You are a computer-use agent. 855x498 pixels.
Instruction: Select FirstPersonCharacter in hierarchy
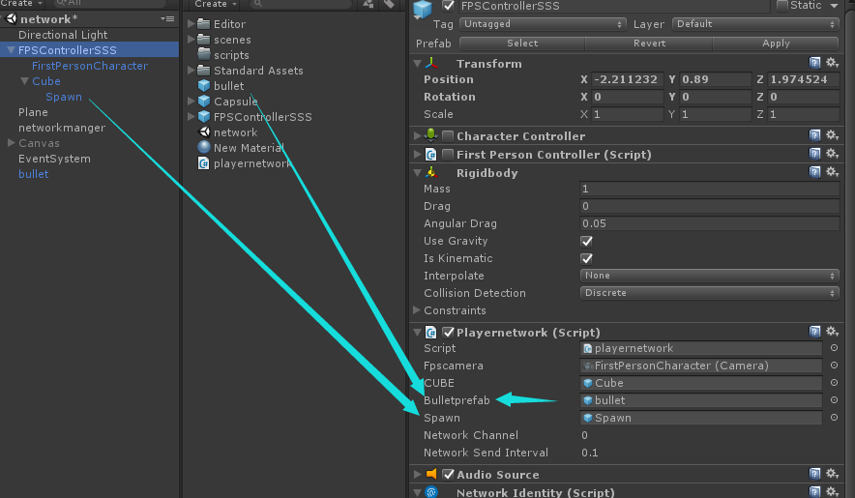coord(89,66)
